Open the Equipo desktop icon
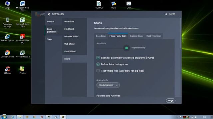213x119 pixels. tap(7, 5)
